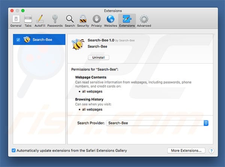Click the Search-Bee bee logo in details
The image size is (225, 167).
pos(78,44)
